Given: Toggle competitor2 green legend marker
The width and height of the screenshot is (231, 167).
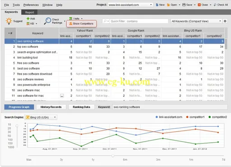Looking at the screenshot, I should pos(210,117).
